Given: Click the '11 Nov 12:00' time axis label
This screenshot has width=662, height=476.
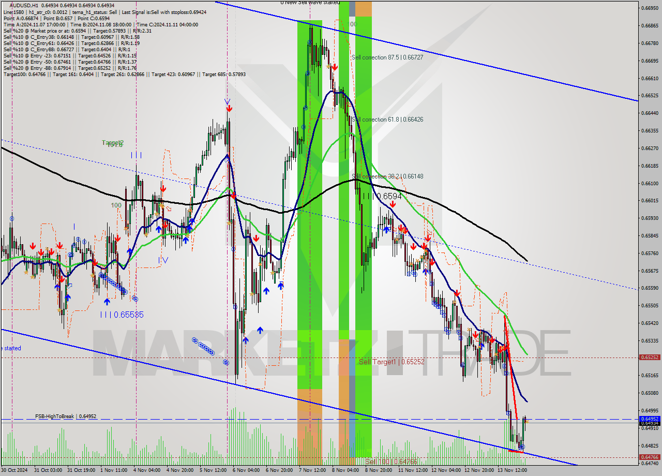Looking at the screenshot, I should click(413, 470).
